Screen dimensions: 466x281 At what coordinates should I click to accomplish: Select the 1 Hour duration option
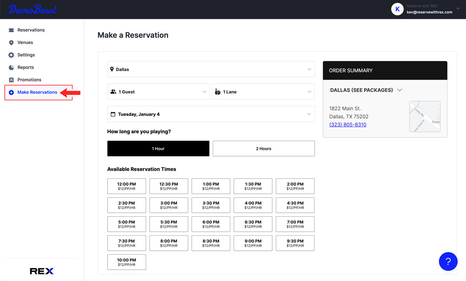point(158,148)
